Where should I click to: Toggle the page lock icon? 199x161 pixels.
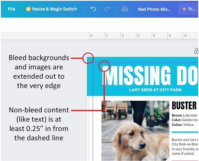click(x=196, y=51)
